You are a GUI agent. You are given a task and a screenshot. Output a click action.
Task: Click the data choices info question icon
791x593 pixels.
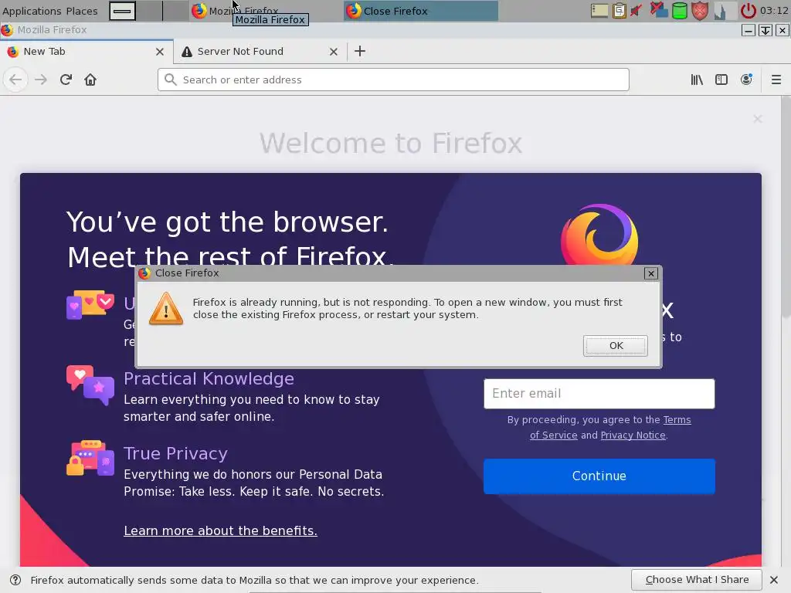[15, 580]
